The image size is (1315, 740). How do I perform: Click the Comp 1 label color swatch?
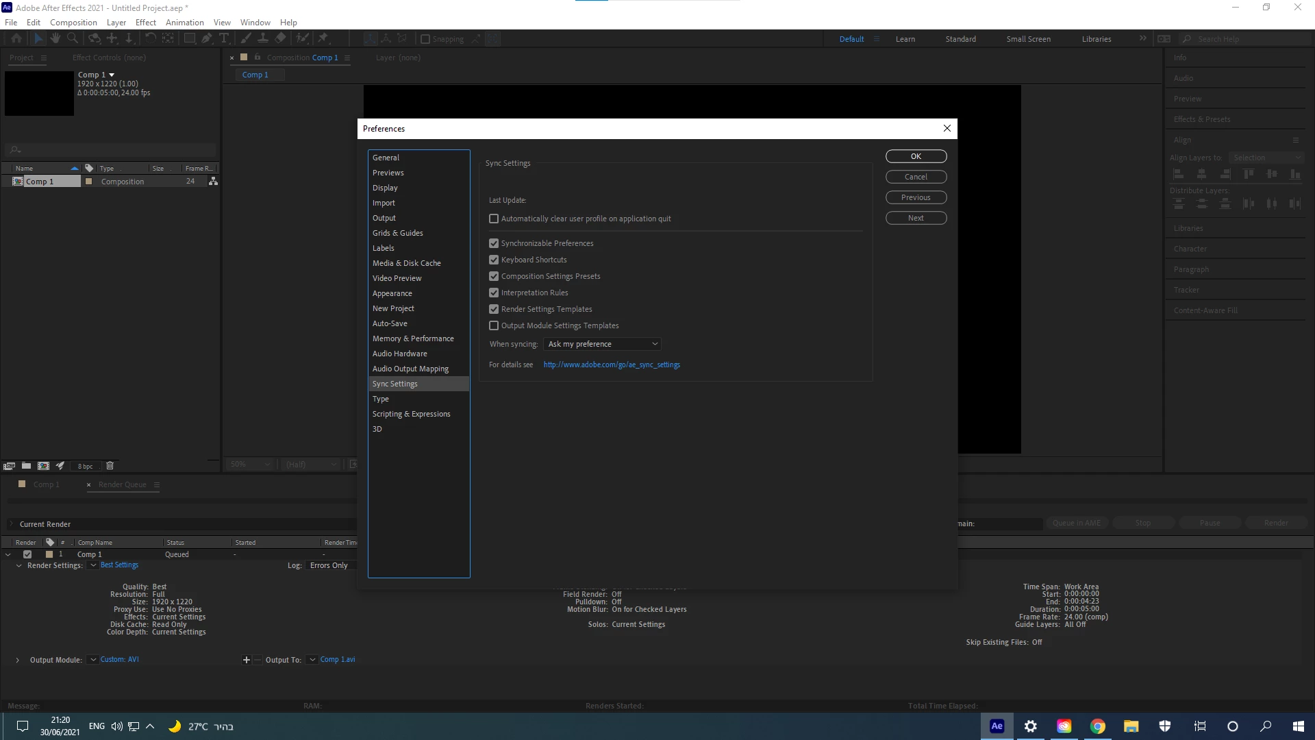point(88,182)
